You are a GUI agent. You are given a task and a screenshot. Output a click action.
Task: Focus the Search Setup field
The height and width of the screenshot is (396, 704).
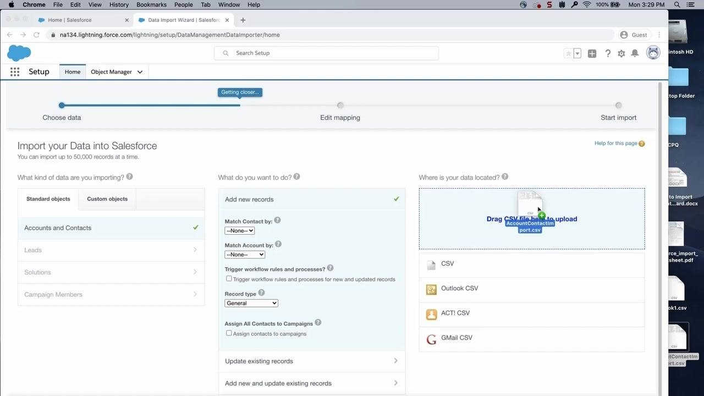[x=326, y=53]
